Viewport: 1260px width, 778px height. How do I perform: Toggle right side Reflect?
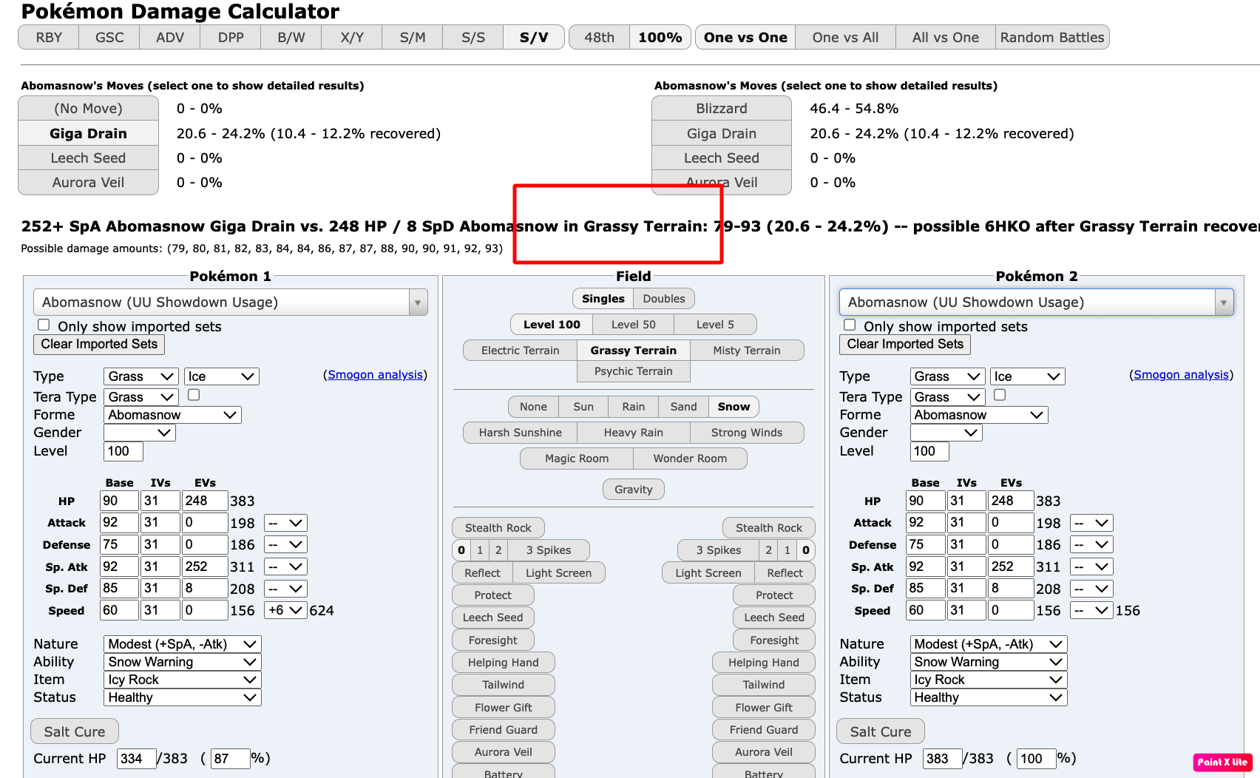[785, 572]
